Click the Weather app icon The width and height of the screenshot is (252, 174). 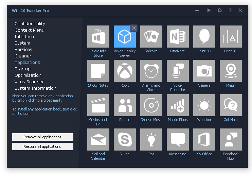tap(204, 105)
